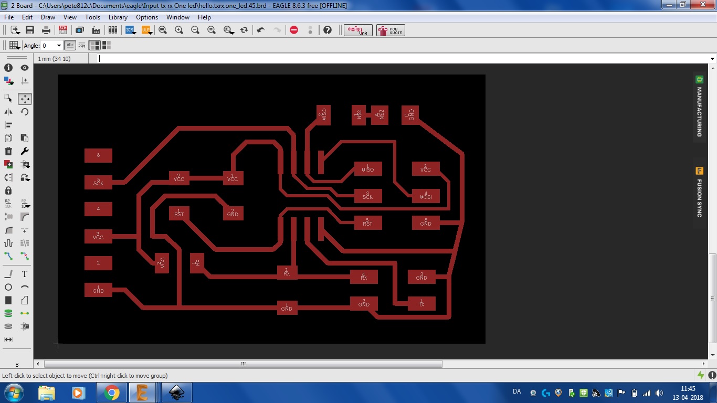
Task: Click the Design Link button
Action: coord(358,30)
